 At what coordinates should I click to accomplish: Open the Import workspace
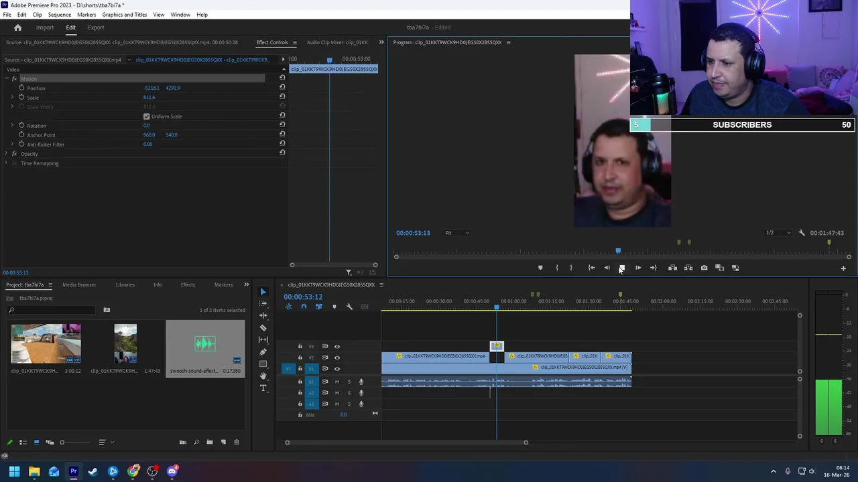coord(45,27)
